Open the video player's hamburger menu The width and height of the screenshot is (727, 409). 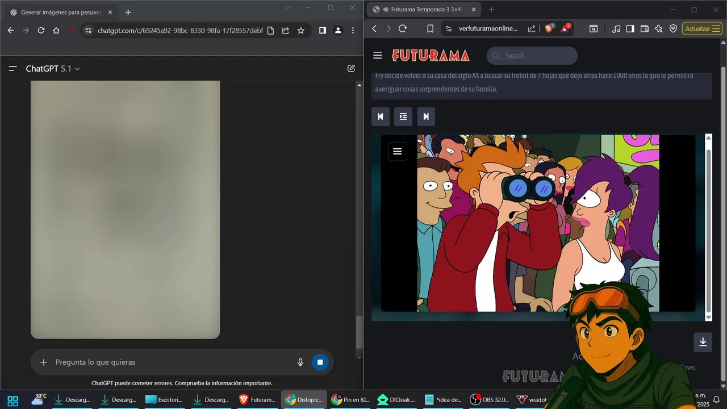[398, 151]
